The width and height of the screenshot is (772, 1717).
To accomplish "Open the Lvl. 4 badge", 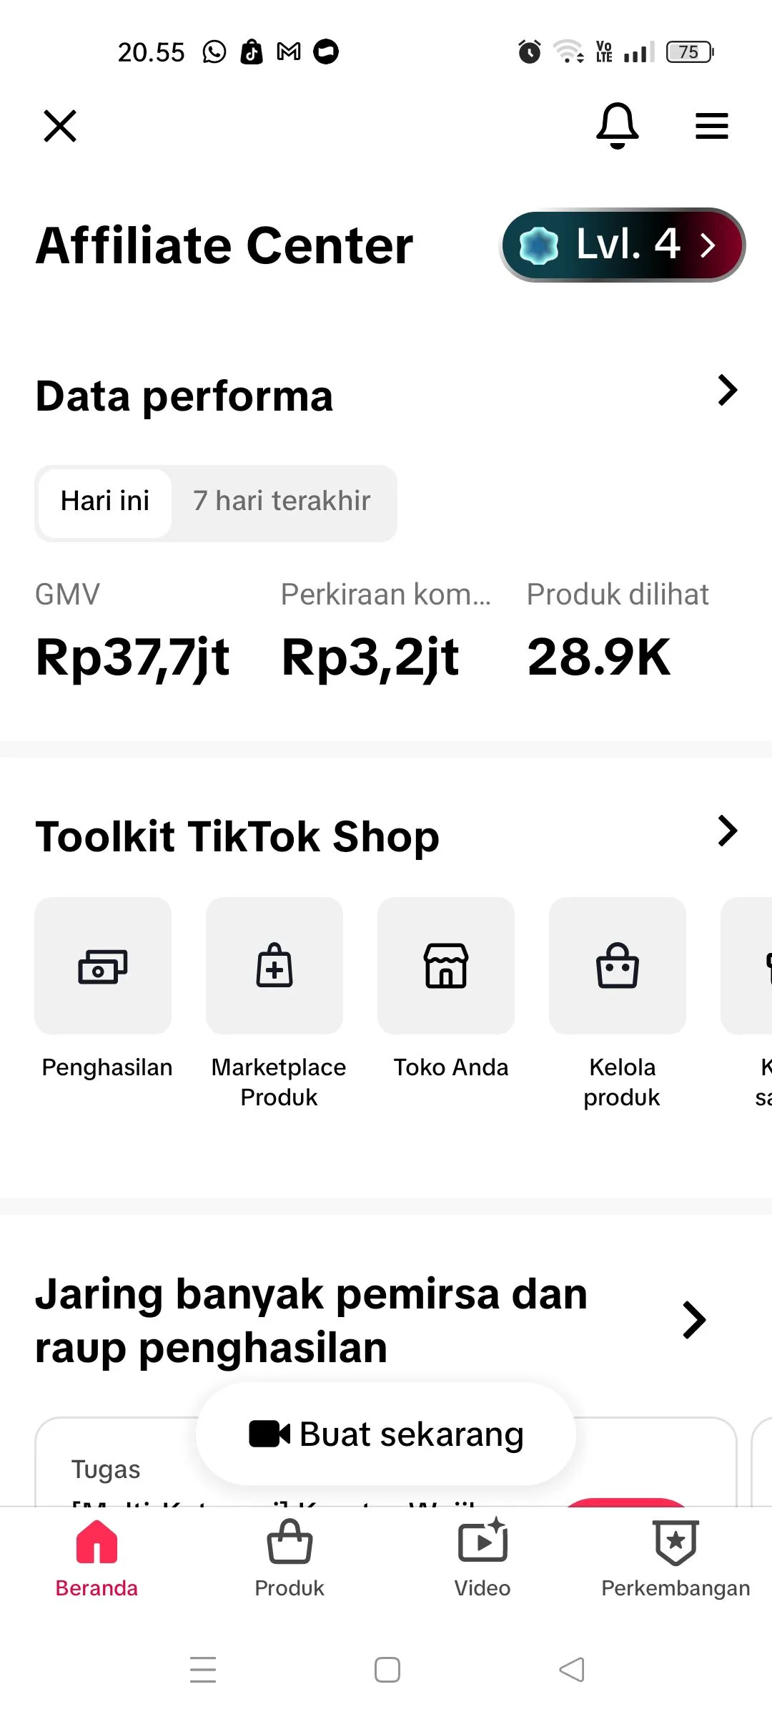I will click(x=622, y=245).
